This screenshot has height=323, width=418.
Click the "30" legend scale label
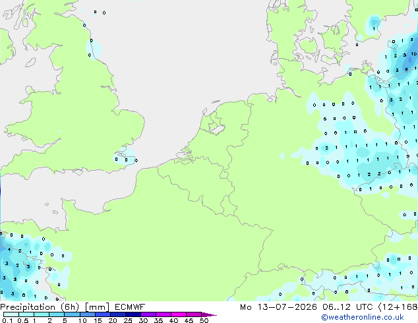[x=143, y=320]
